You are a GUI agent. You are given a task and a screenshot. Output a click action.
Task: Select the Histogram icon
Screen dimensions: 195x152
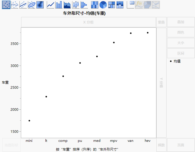(84, 5)
